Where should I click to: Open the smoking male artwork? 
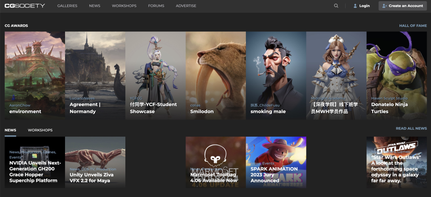pyautogui.click(x=276, y=75)
